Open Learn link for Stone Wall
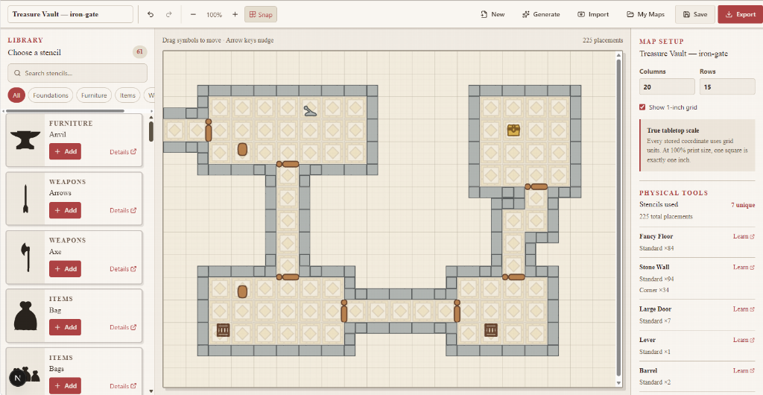The image size is (763, 395). coord(744,267)
